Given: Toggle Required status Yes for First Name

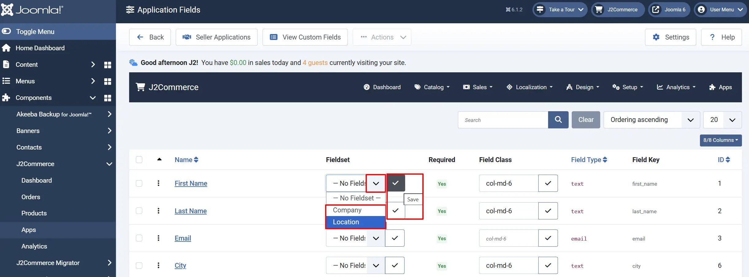Looking at the screenshot, I should (x=442, y=184).
